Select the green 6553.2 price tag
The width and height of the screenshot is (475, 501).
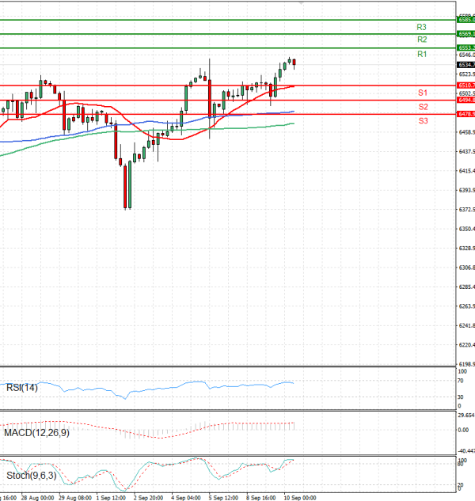(x=466, y=48)
